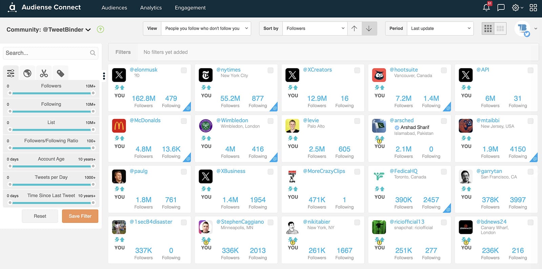Click the blue corner tag on @Wimbledon
The image size is (542, 269).
point(274,158)
